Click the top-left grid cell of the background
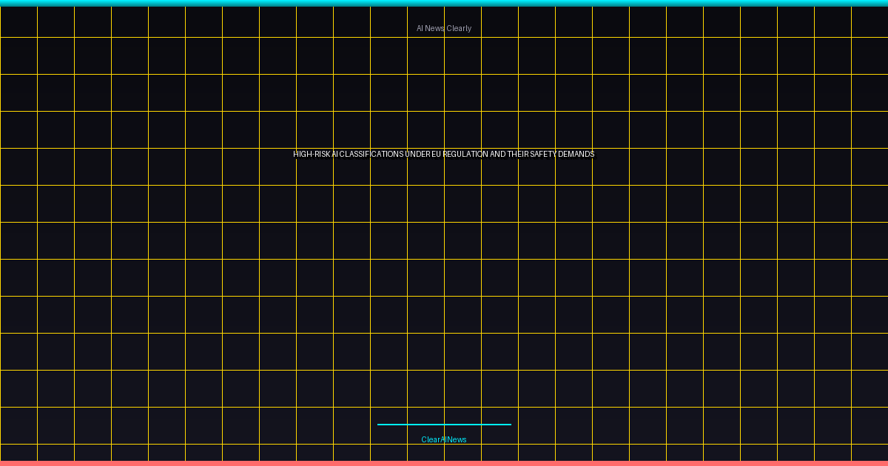This screenshot has width=888, height=466. 18,21
